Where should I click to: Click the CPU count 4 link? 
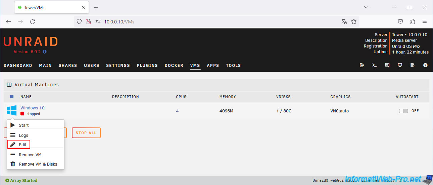point(177,111)
